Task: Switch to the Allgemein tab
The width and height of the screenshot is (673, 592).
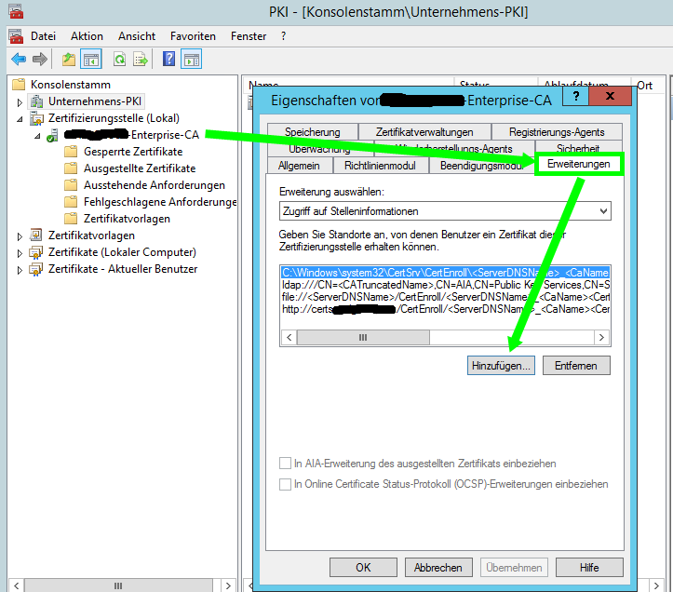Action: pyautogui.click(x=299, y=166)
